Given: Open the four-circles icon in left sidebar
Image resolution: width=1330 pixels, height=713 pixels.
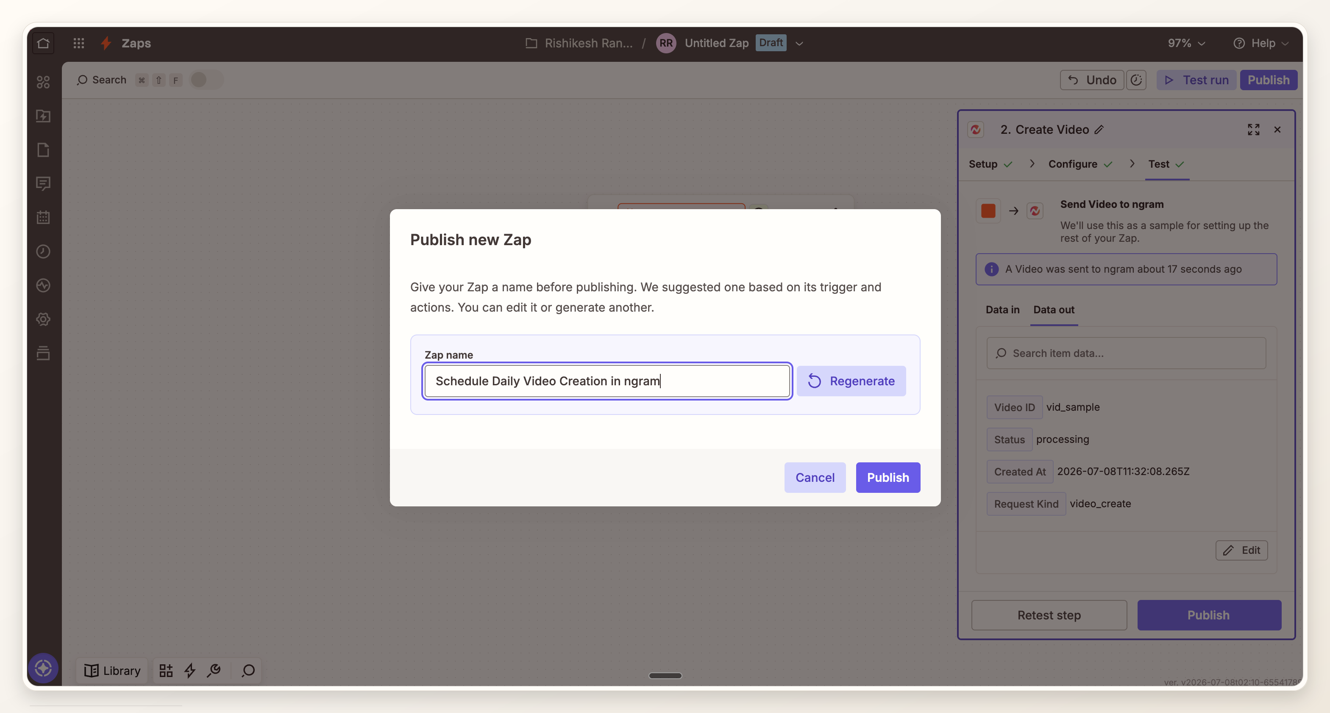Looking at the screenshot, I should [43, 82].
